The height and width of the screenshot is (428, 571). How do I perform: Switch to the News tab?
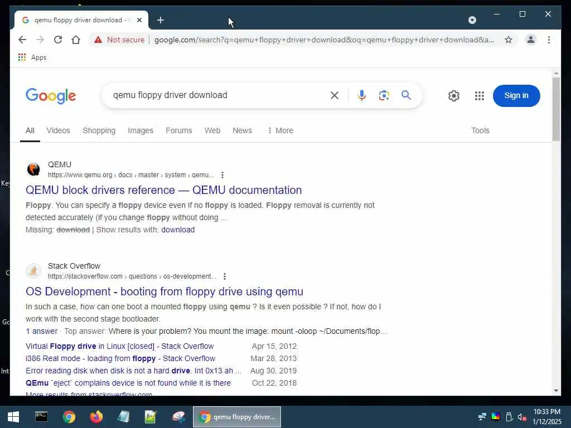click(x=242, y=130)
